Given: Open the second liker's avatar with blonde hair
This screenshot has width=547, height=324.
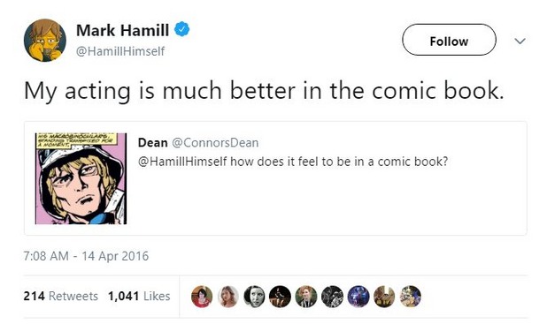Looking at the screenshot, I should coord(228,296).
